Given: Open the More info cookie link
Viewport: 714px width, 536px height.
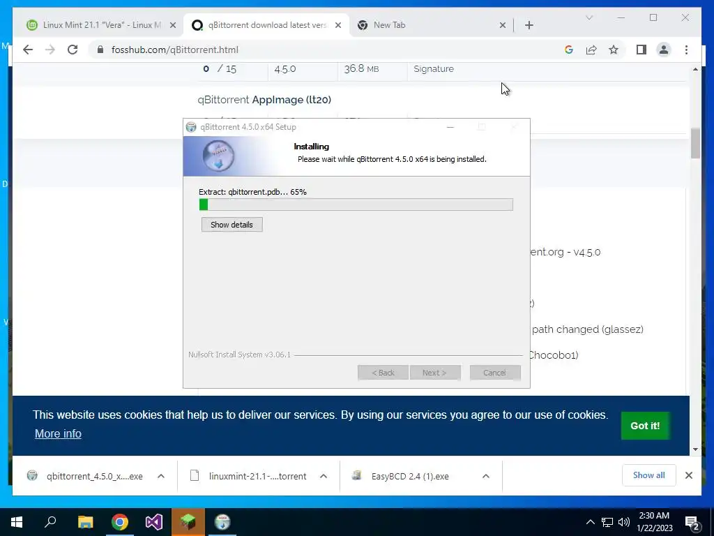Looking at the screenshot, I should pyautogui.click(x=58, y=433).
